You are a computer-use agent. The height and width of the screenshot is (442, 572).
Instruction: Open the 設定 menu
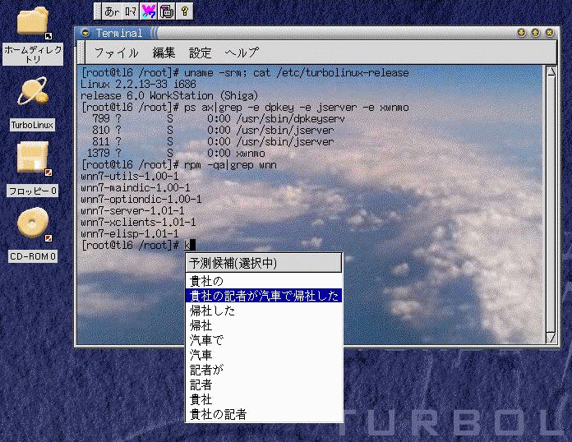pyautogui.click(x=200, y=53)
